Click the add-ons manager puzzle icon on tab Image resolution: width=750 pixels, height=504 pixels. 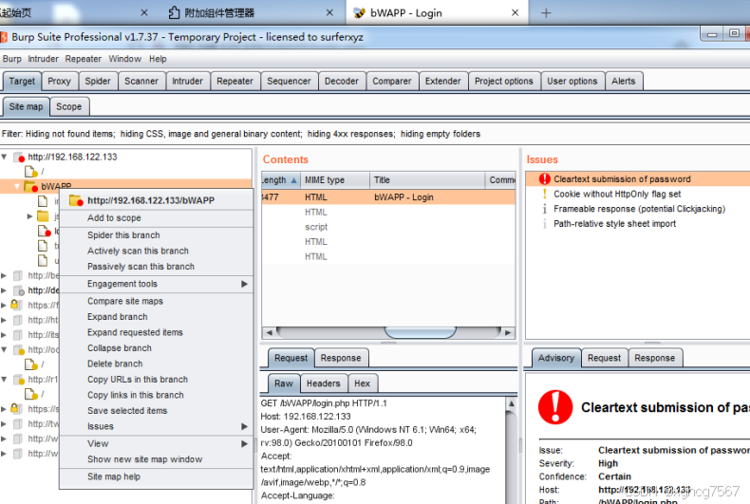(174, 13)
